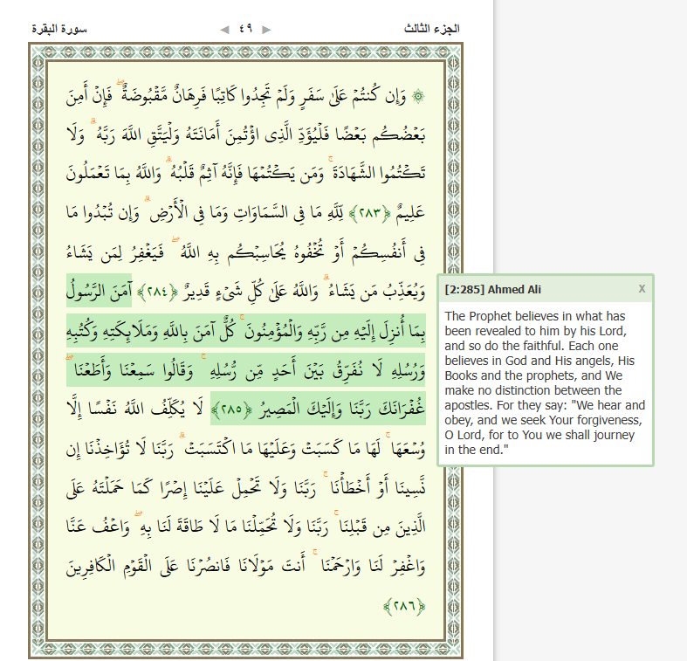Image resolution: width=687 pixels, height=661 pixels.
Task: Click the page number ٤٩ in header
Action: coord(245,29)
